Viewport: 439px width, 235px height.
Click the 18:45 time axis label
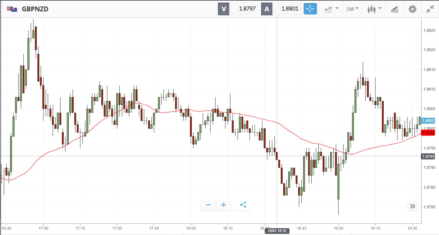[x=302, y=228]
